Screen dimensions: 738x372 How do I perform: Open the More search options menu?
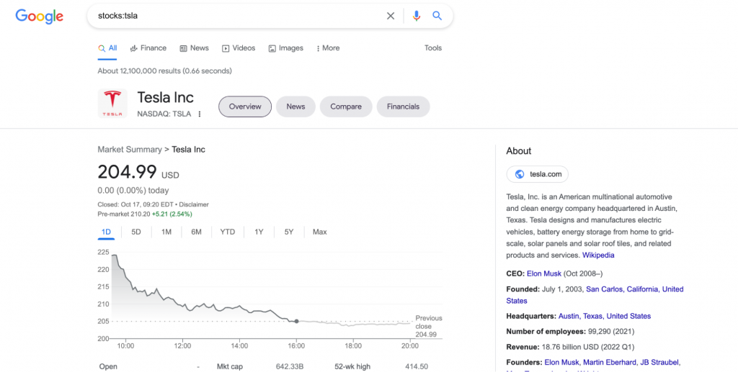point(328,48)
